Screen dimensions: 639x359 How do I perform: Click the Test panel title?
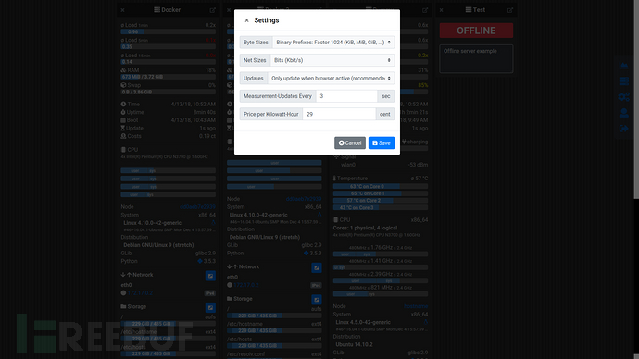[x=476, y=10]
